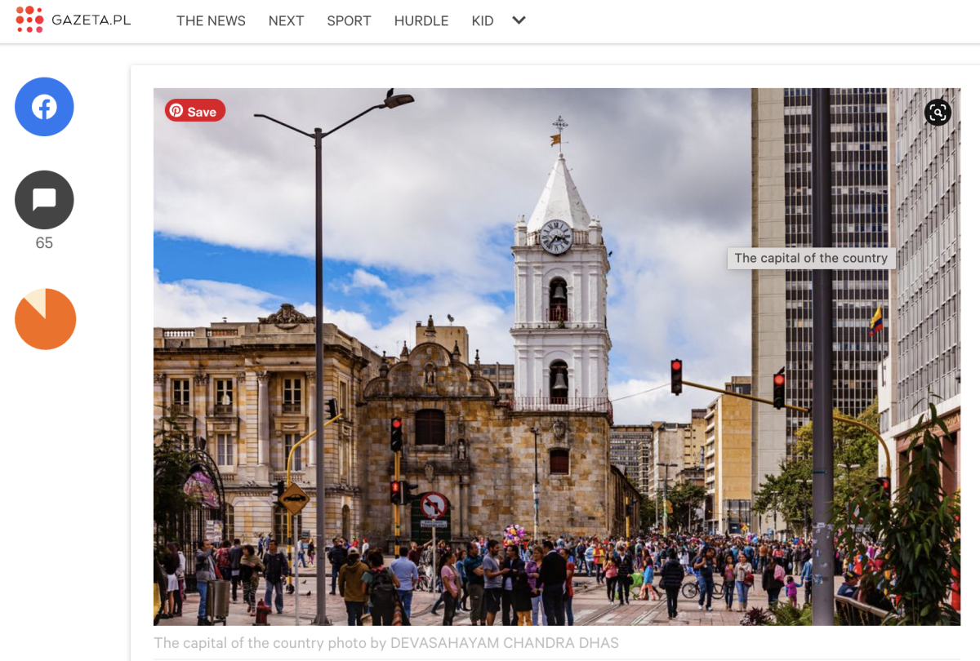The image size is (980, 661).
Task: Share article via Facebook button
Action: (44, 107)
